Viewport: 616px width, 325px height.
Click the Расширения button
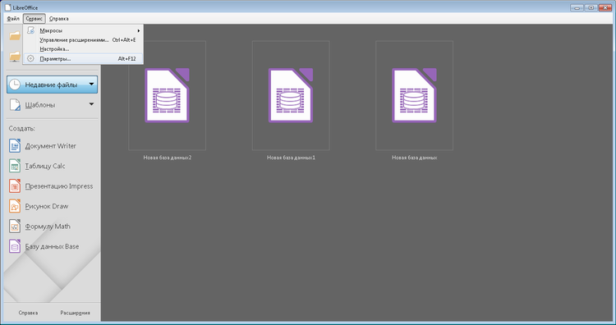click(75, 313)
